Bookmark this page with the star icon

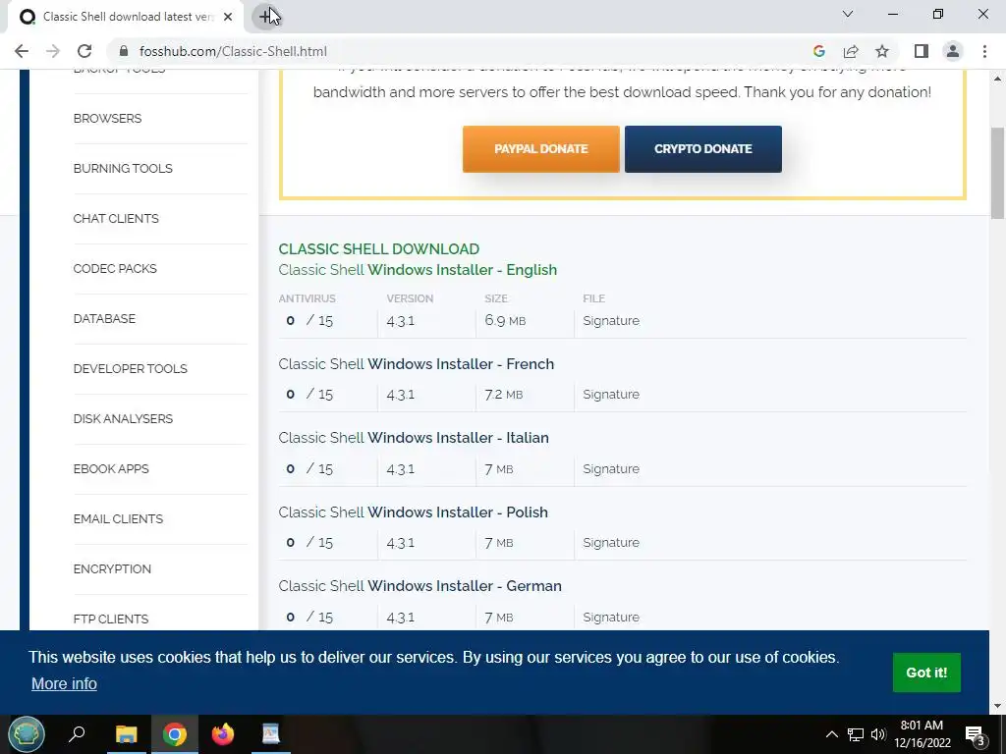tap(882, 51)
